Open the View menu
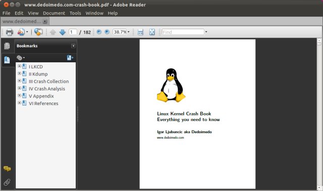 pyautogui.click(x=33, y=13)
